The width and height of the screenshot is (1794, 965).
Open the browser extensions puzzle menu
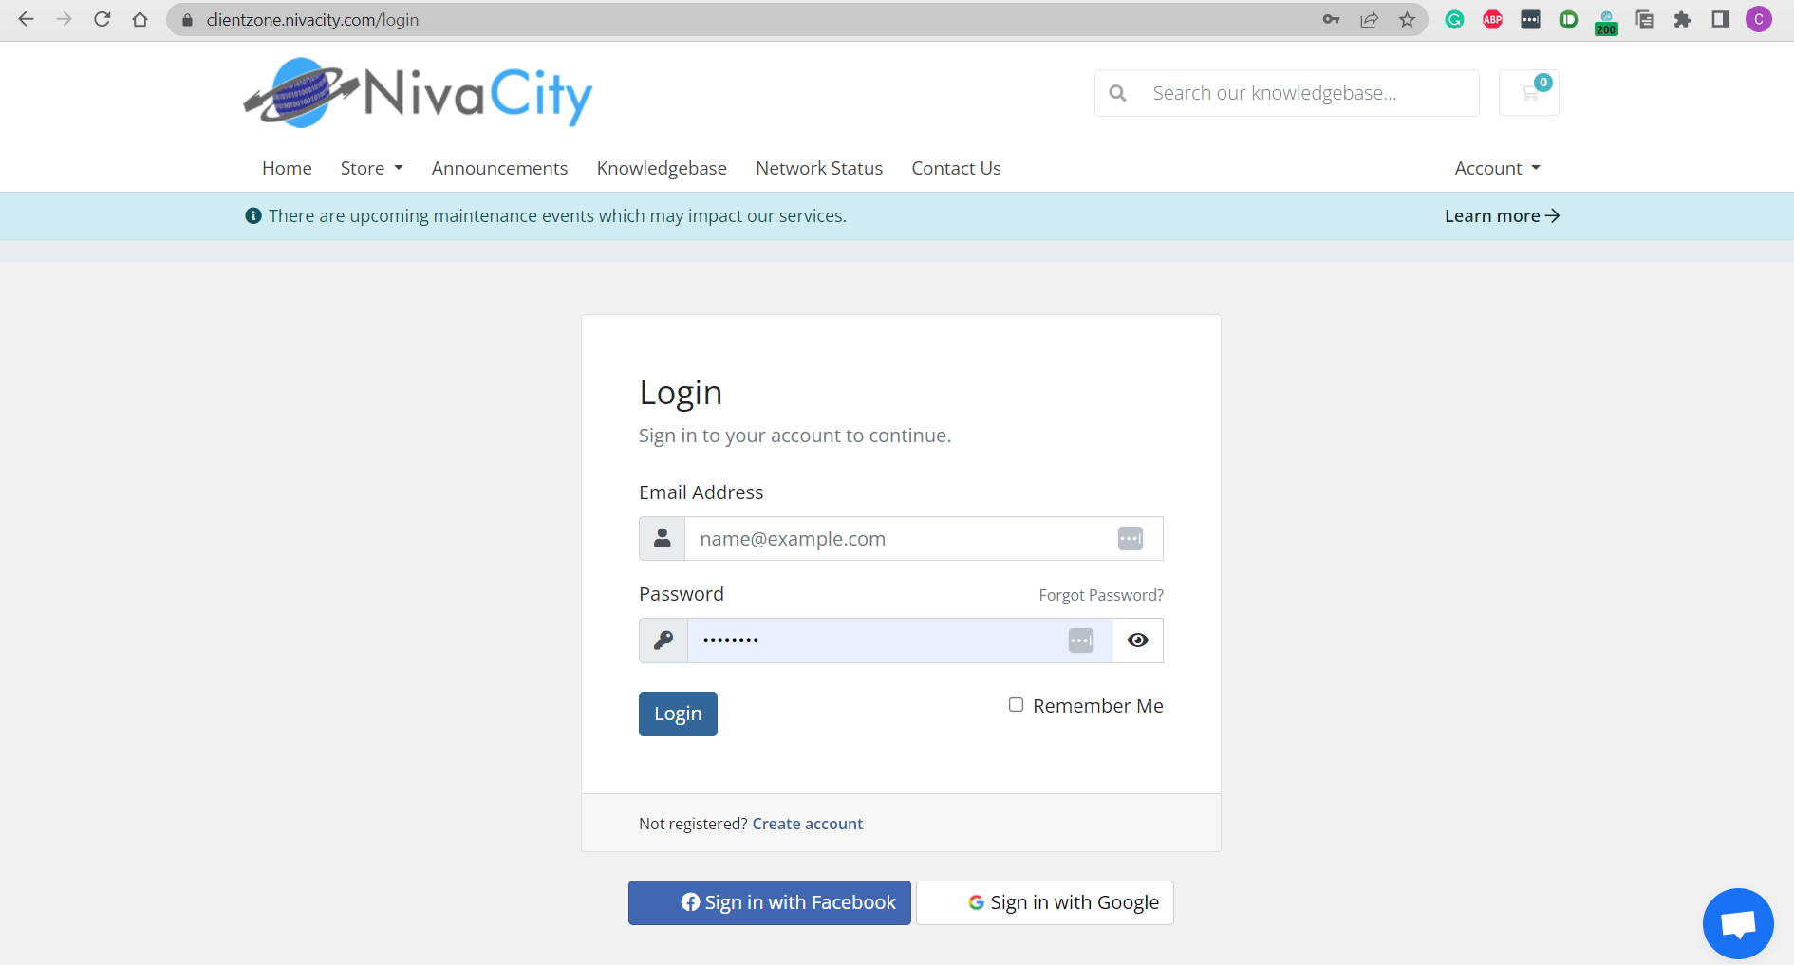pos(1682,19)
